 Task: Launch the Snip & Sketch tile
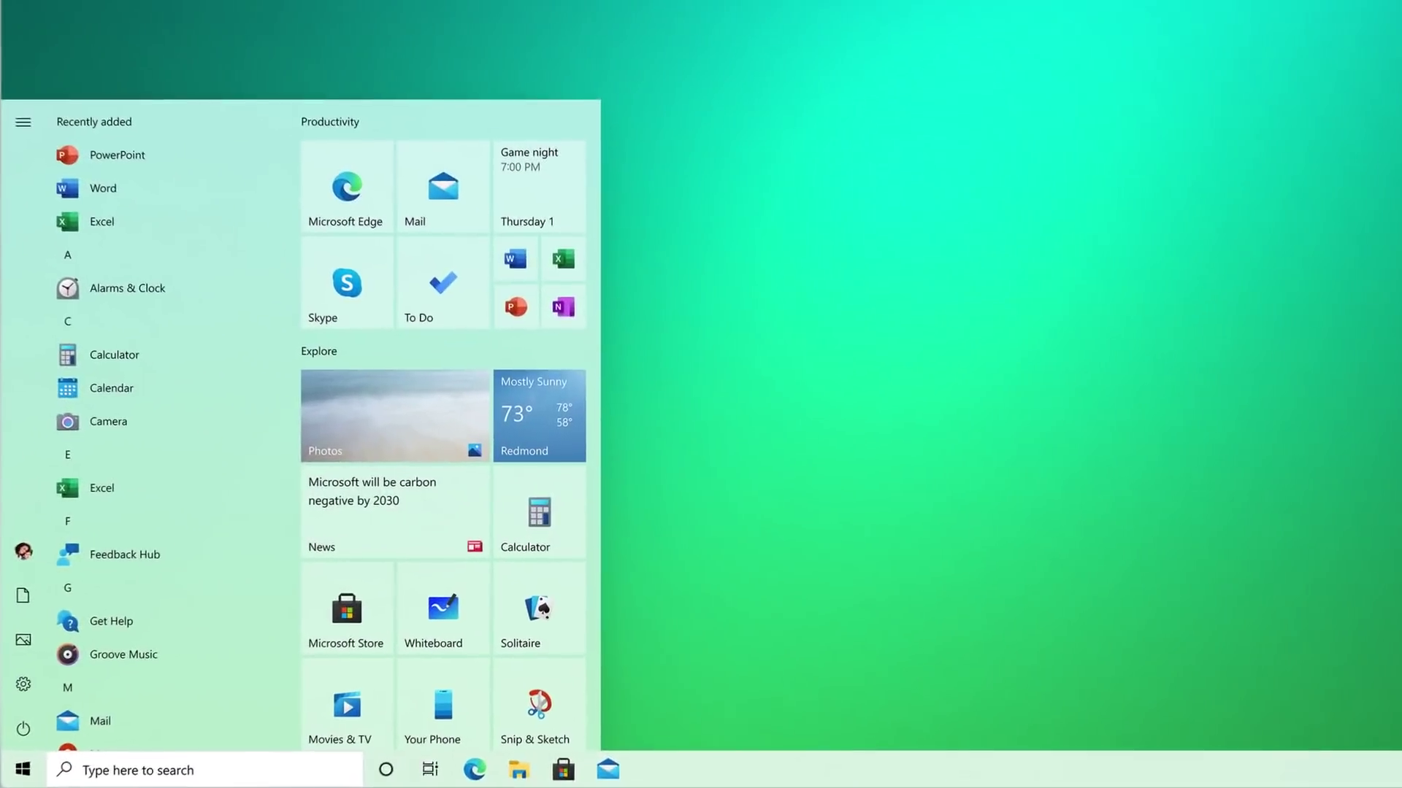coord(539,704)
